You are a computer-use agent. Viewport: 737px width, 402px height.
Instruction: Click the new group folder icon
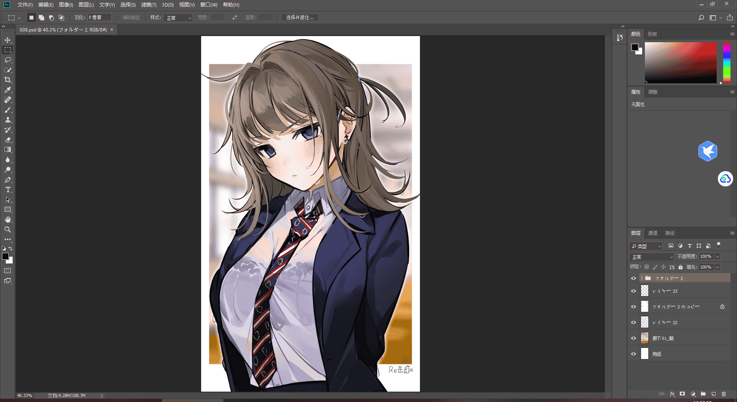coord(703,394)
